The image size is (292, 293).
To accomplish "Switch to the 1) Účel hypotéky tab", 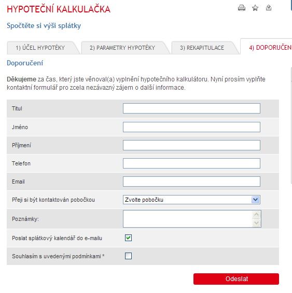I will [x=40, y=48].
